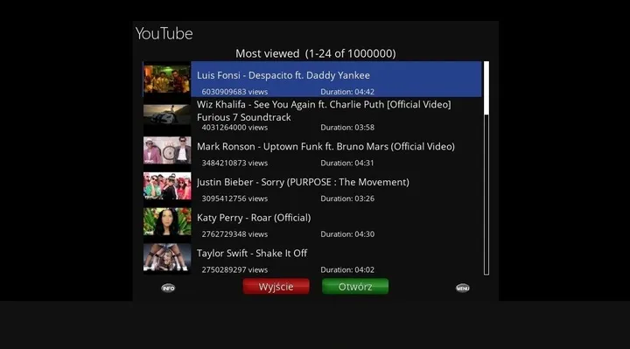Click Duration: 03:26 text
Viewport: 630px width, 349px height.
(347, 199)
